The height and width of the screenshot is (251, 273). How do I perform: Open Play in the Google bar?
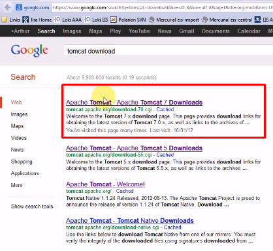pyautogui.click(x=115, y=31)
